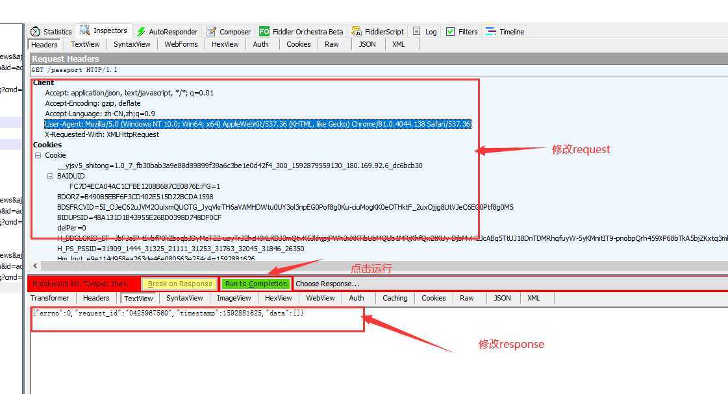Select the request Headers tab
This screenshot has height=394, width=728.
45,45
